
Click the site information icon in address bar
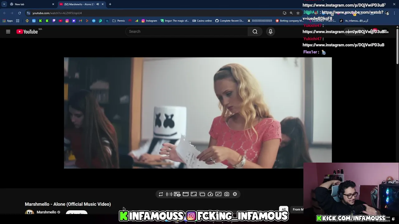click(28, 13)
